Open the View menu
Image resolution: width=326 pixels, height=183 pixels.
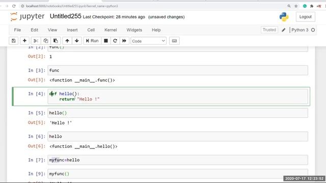(52, 30)
